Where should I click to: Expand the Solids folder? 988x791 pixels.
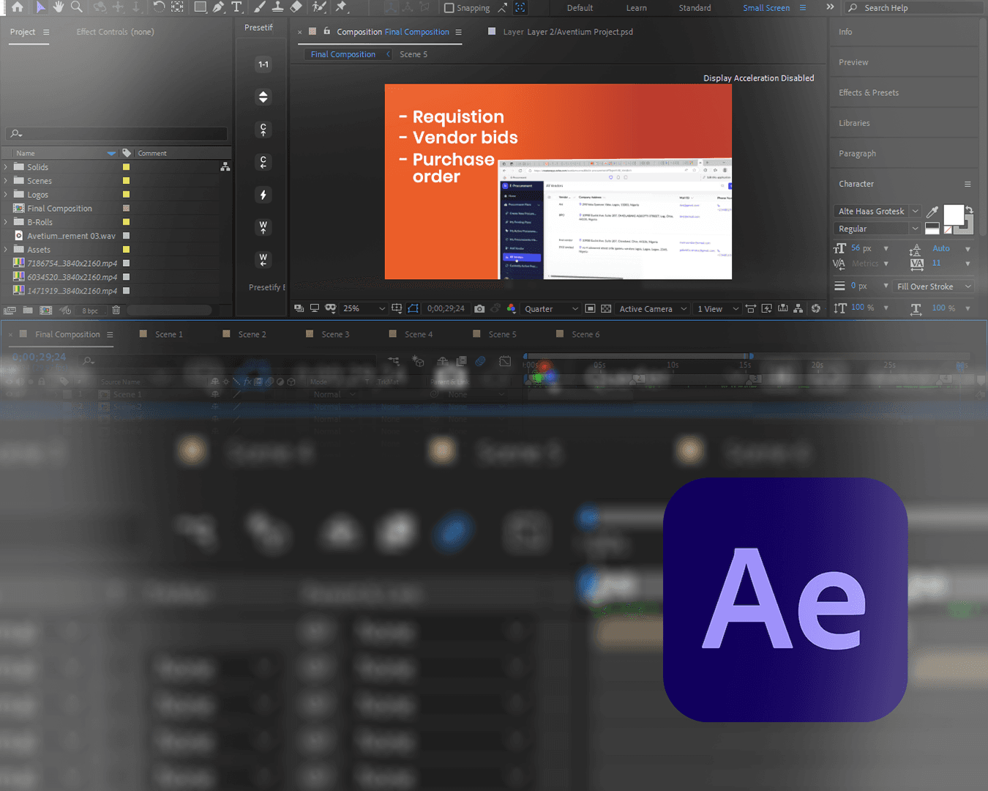(x=6, y=167)
